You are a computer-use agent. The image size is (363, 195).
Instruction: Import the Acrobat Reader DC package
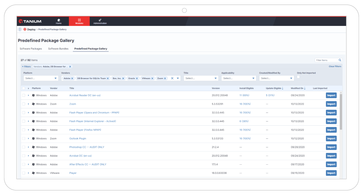click(x=331, y=95)
